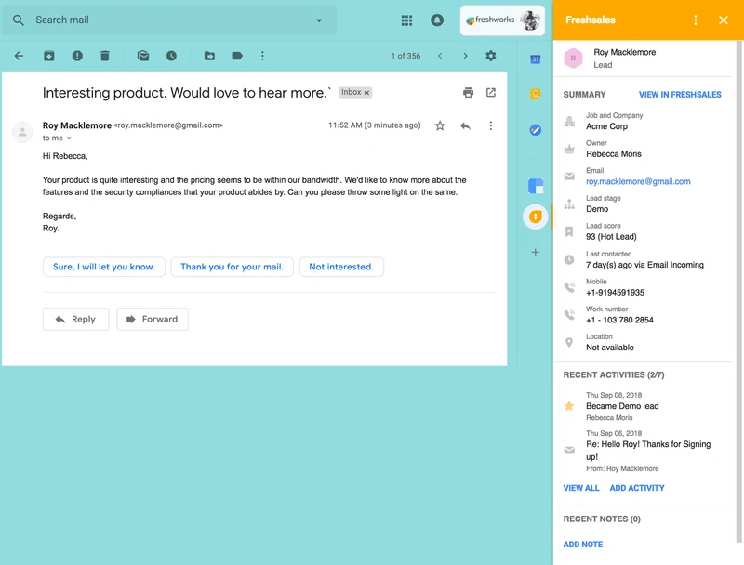Click mobile number +1-9194591935
This screenshot has width=744, height=565.
click(615, 293)
